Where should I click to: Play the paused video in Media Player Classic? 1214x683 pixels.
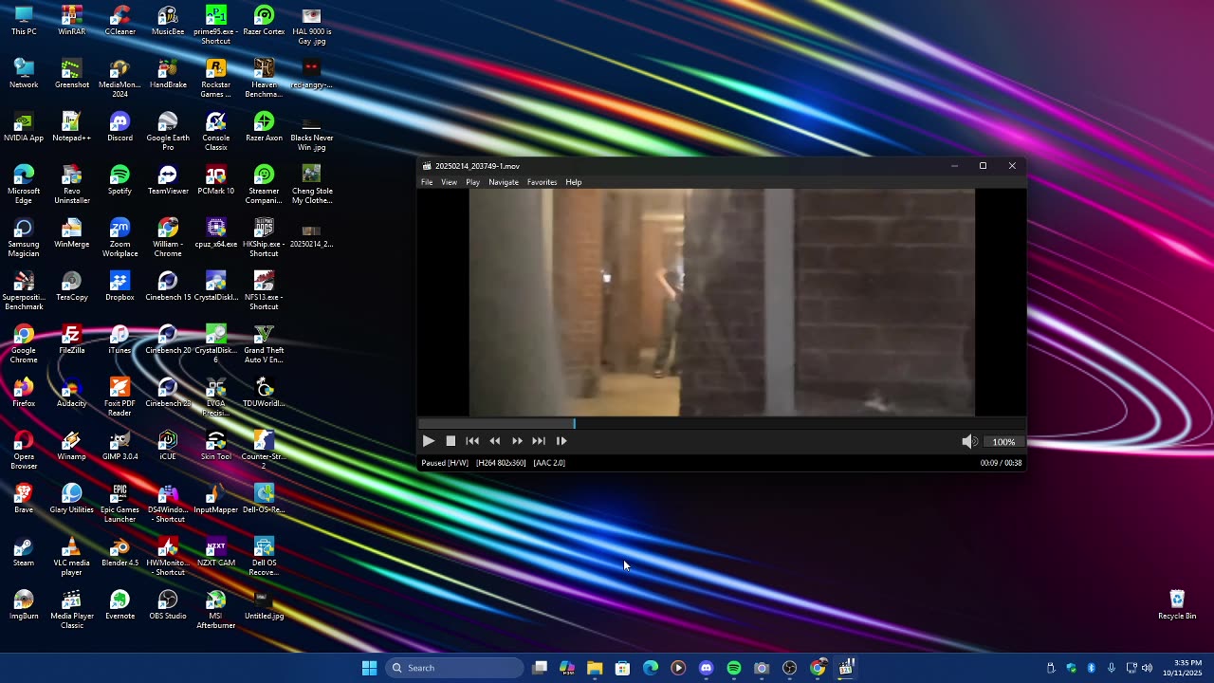coord(429,441)
